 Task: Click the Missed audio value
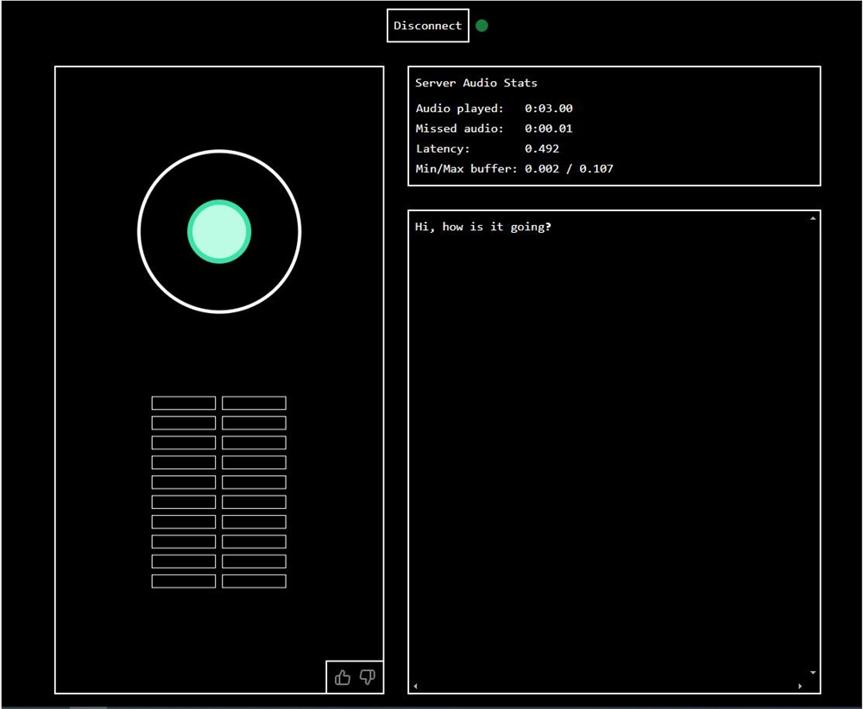[x=549, y=129]
